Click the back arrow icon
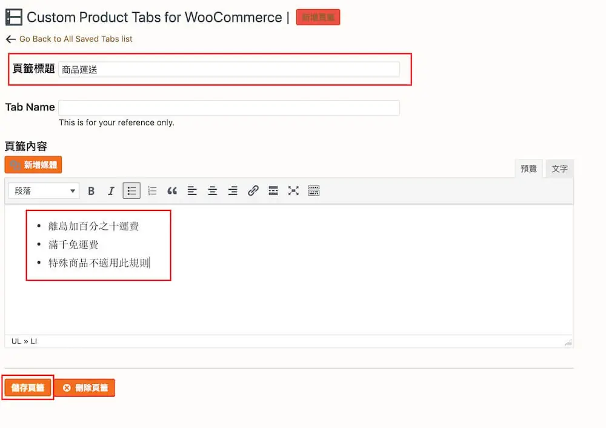This screenshot has height=428, width=606. coord(11,39)
